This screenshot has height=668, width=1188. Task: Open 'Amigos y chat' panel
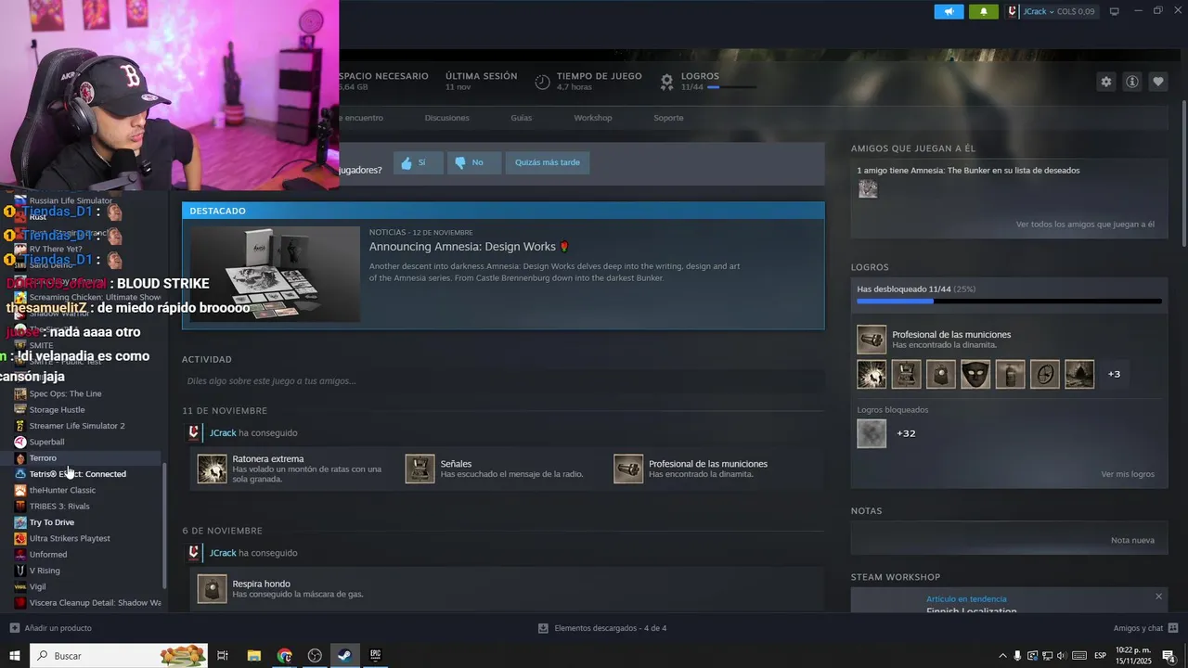(1145, 628)
